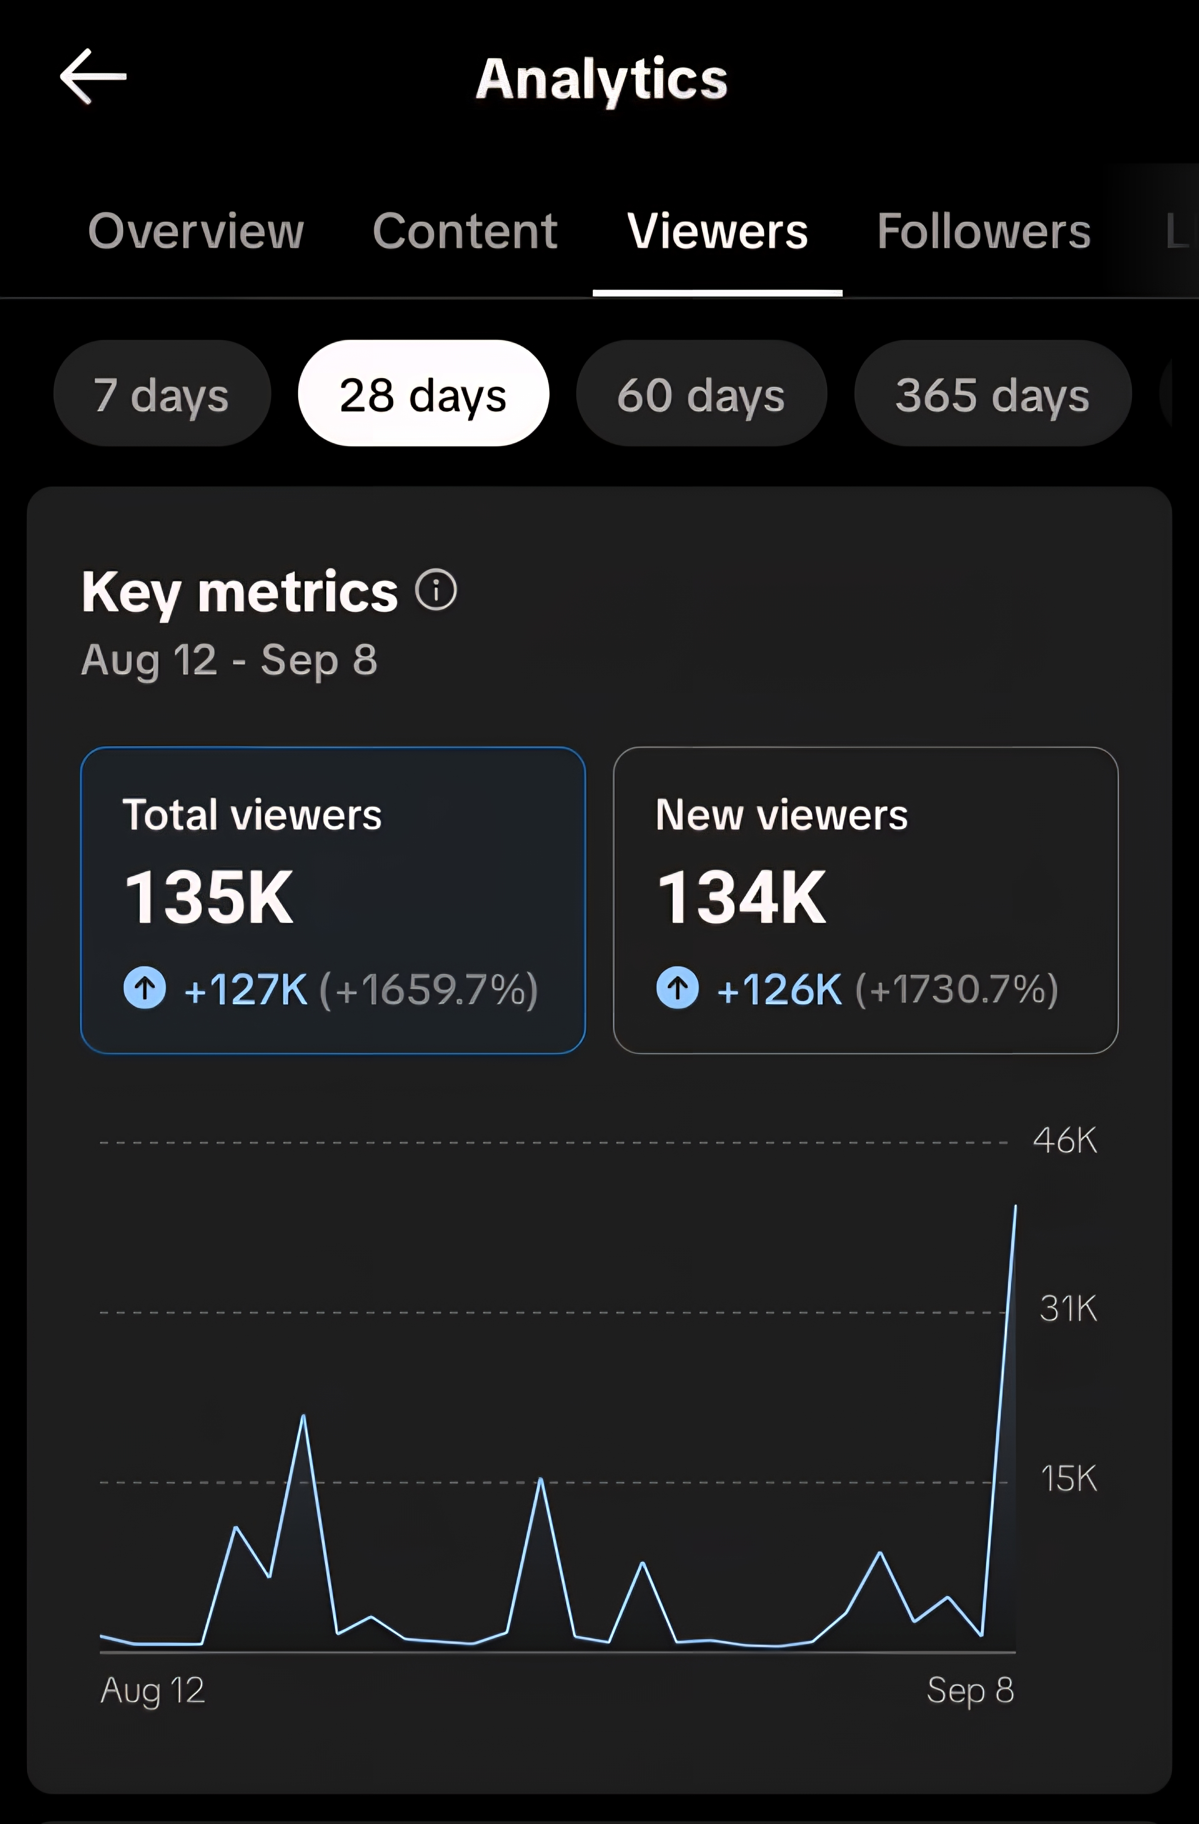This screenshot has height=1824, width=1199.
Task: Tap the first tall spike on chart
Action: (x=303, y=1417)
